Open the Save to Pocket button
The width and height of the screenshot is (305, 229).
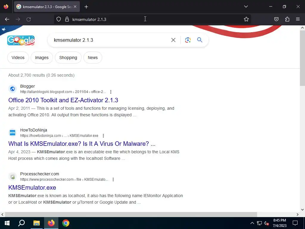tap(276, 19)
